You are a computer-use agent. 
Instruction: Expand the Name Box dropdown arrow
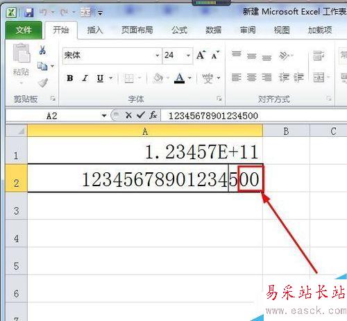[104, 115]
